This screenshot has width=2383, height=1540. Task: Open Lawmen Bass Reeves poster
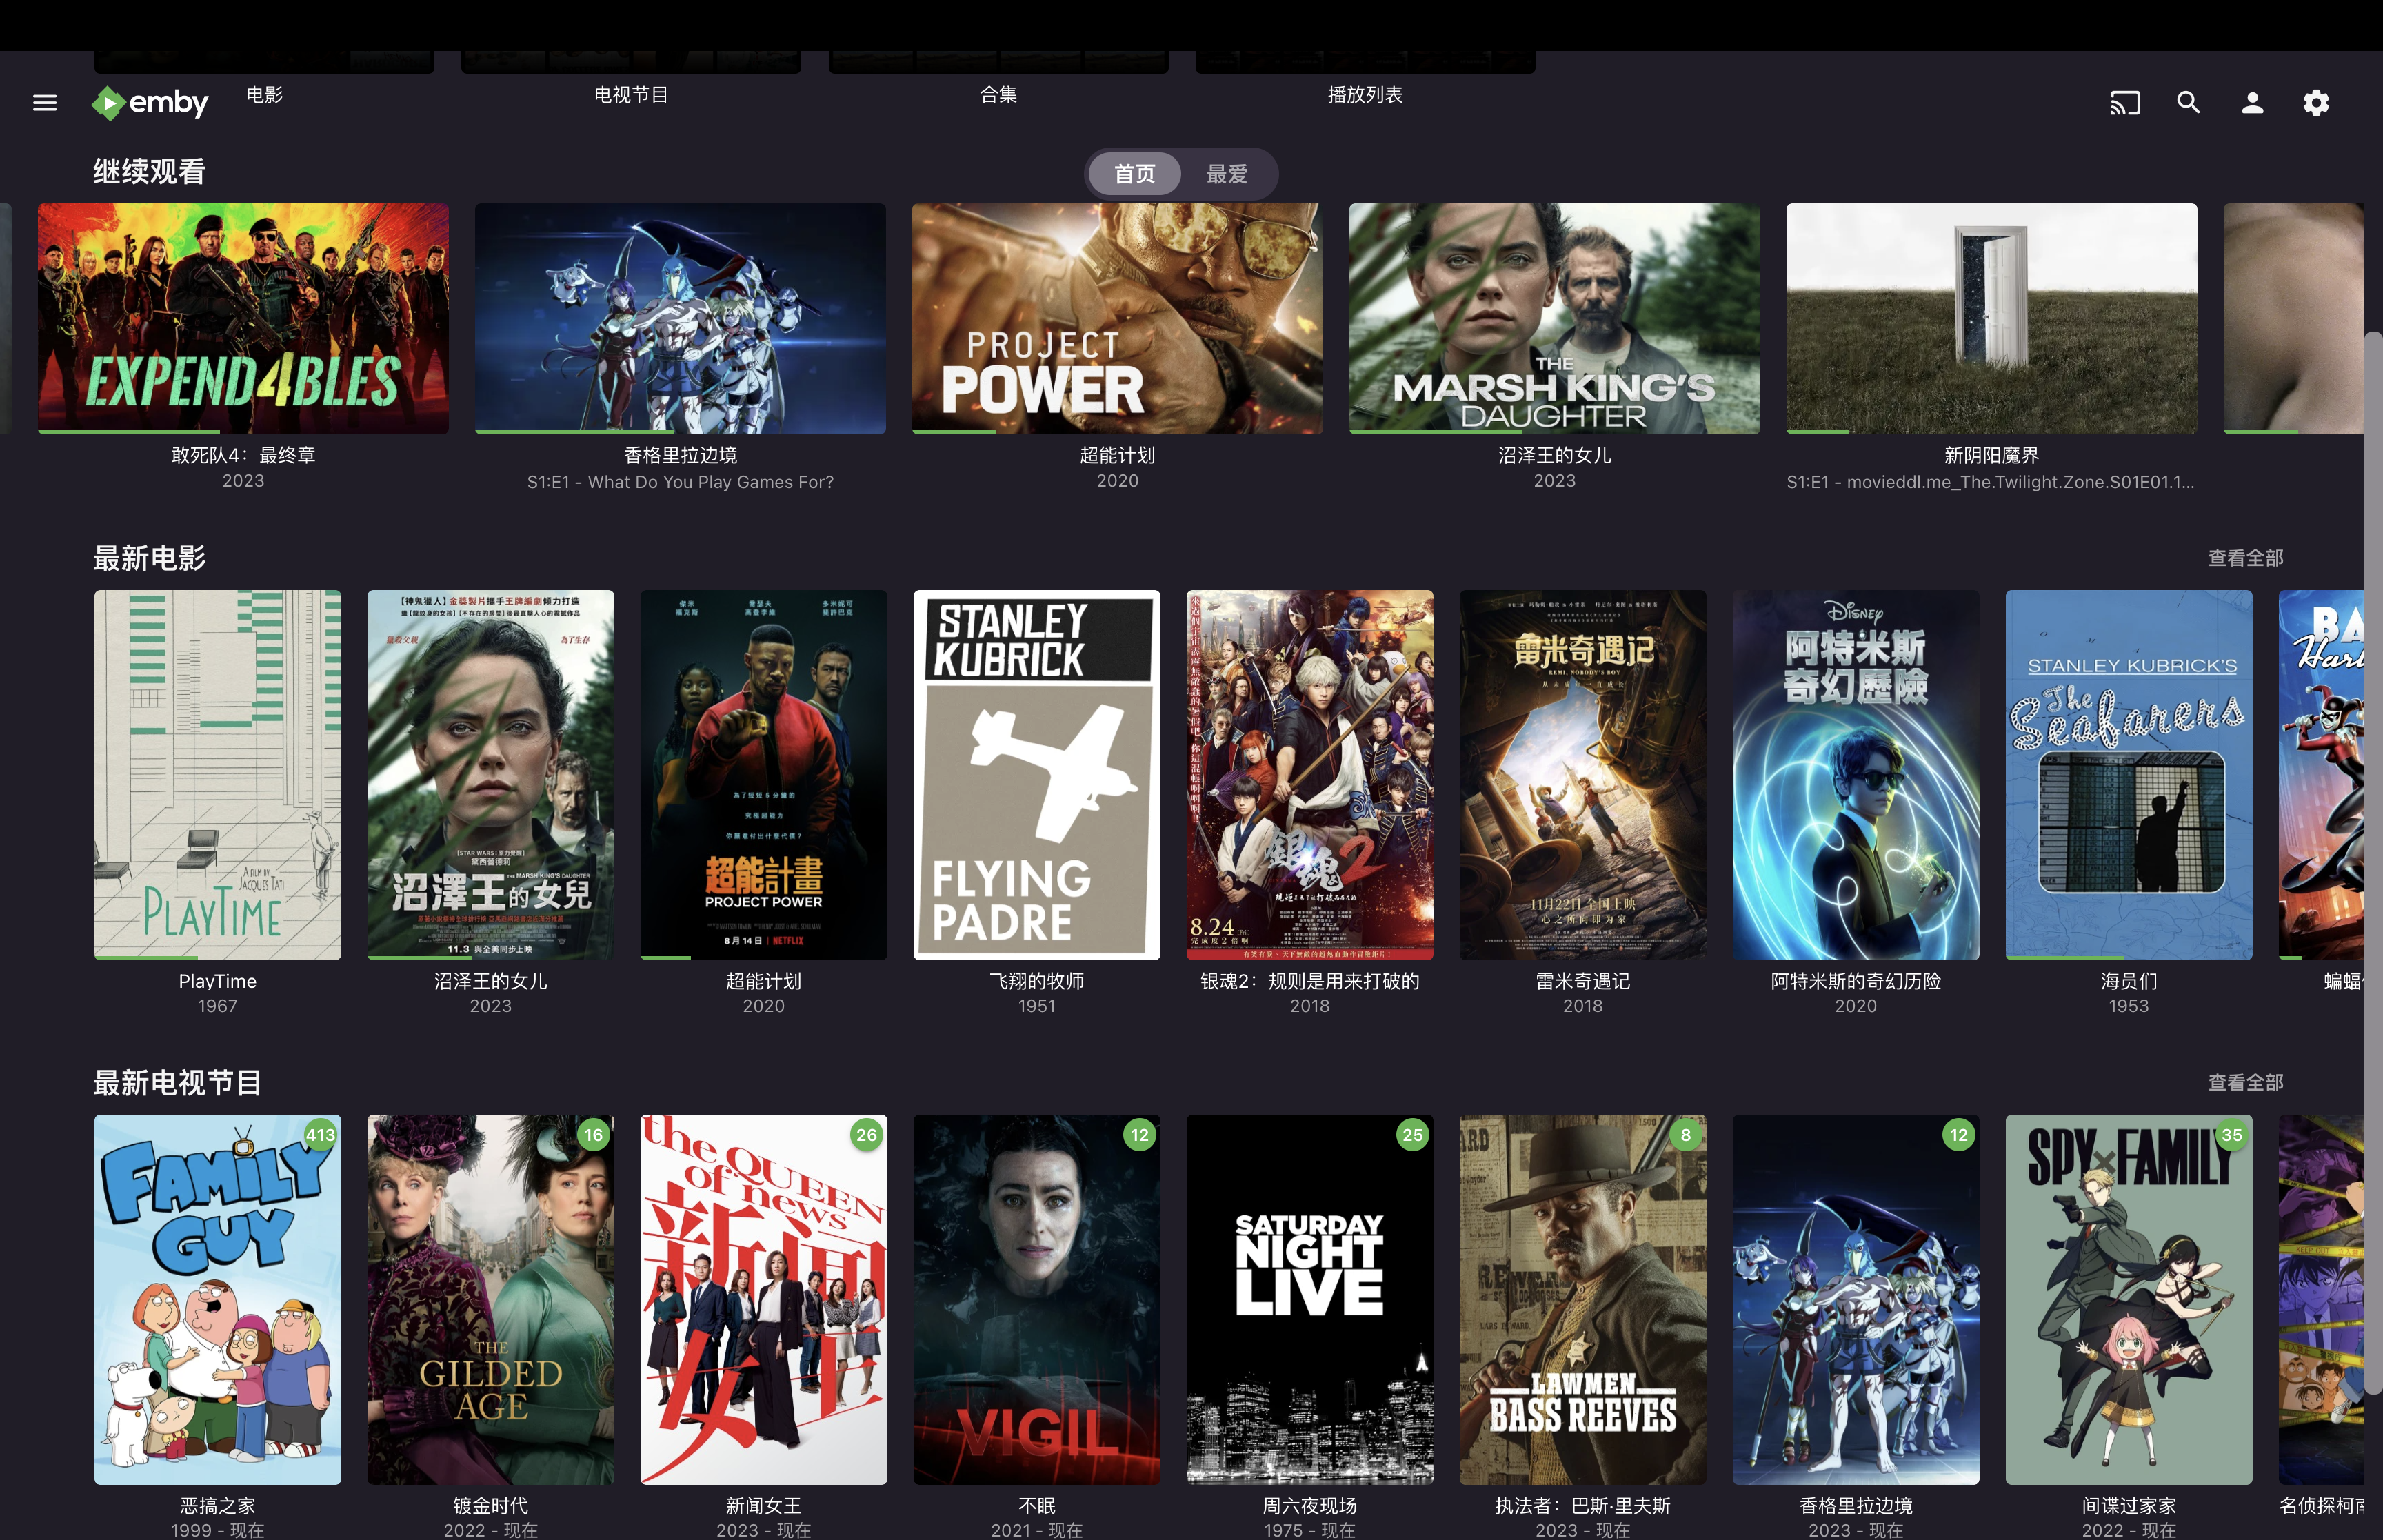coord(1583,1300)
